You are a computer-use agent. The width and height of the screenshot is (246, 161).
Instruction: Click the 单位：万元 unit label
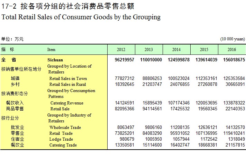[x=12, y=39]
